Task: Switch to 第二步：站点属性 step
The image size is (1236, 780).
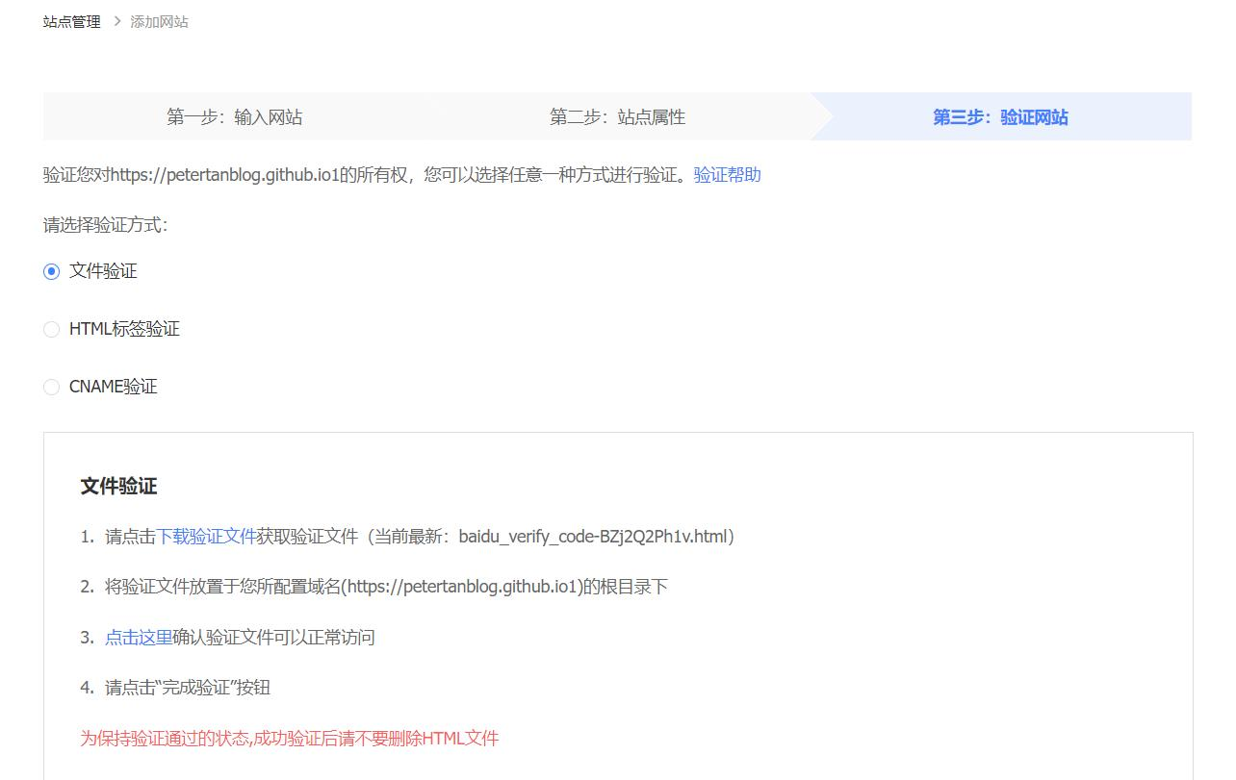Action: coord(618,116)
